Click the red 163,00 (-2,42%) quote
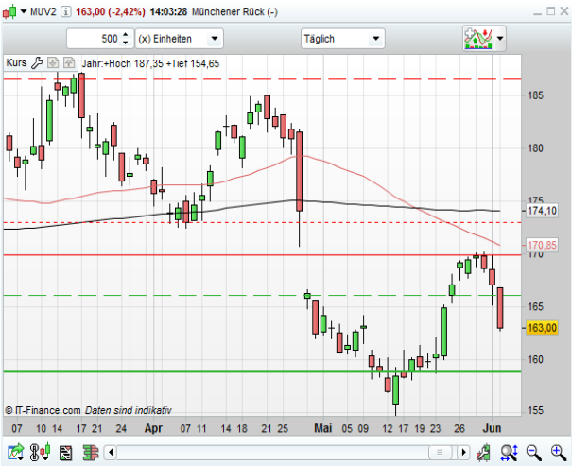The image size is (572, 466). coord(111,11)
